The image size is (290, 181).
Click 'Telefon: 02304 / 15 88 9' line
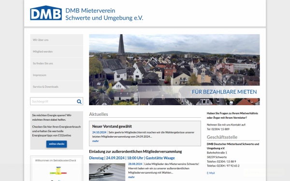pos(221,161)
